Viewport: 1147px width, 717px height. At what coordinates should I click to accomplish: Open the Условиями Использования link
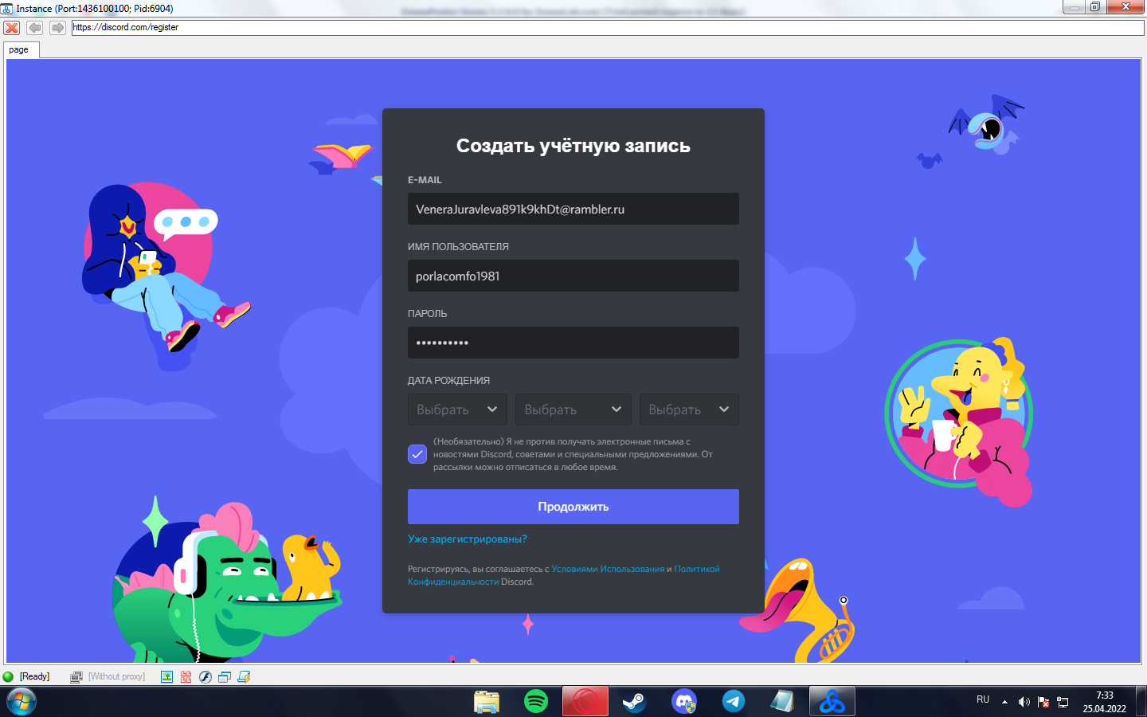608,569
